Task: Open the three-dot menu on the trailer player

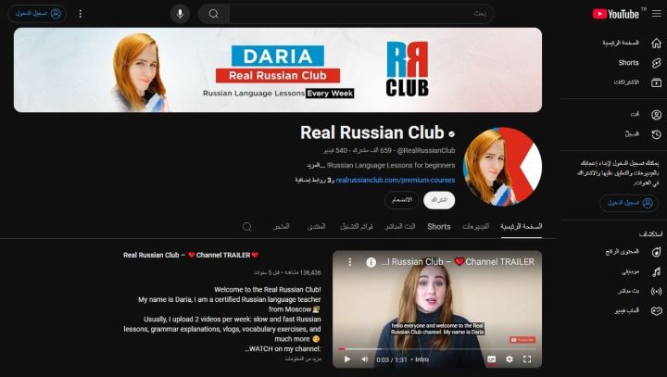Action: [349, 262]
